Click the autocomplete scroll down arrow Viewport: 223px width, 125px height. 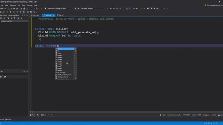click(x=75, y=78)
